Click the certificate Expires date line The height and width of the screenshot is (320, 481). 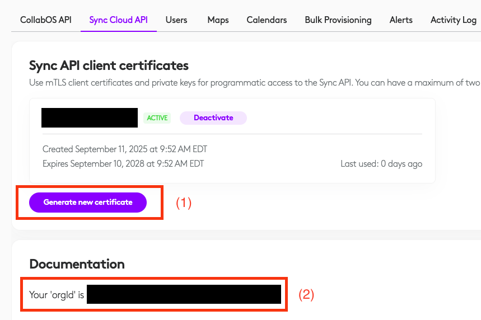click(x=123, y=164)
